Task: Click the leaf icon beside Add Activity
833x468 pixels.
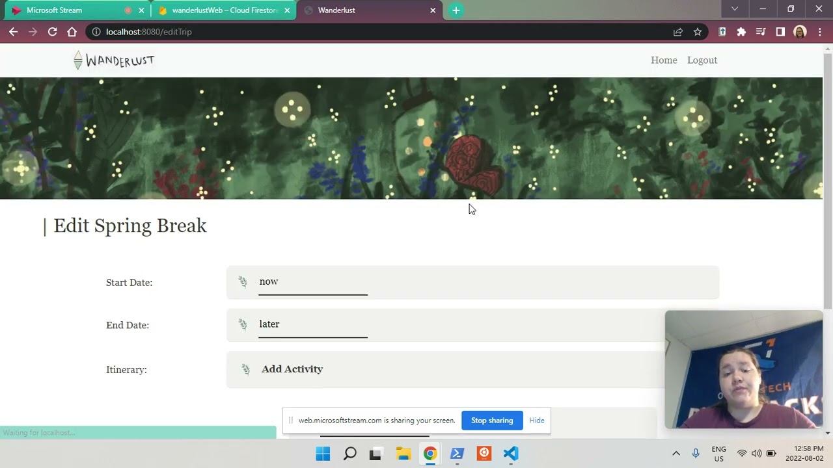Action: pos(245,369)
